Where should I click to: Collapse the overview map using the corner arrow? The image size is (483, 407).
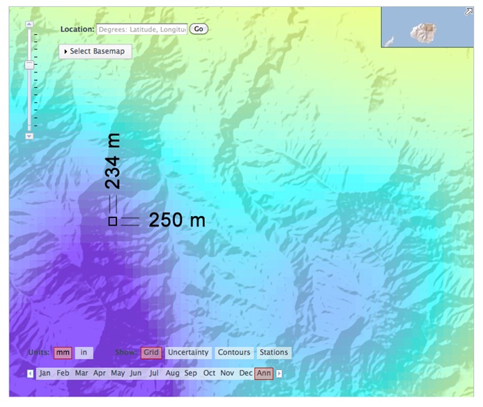pos(469,11)
